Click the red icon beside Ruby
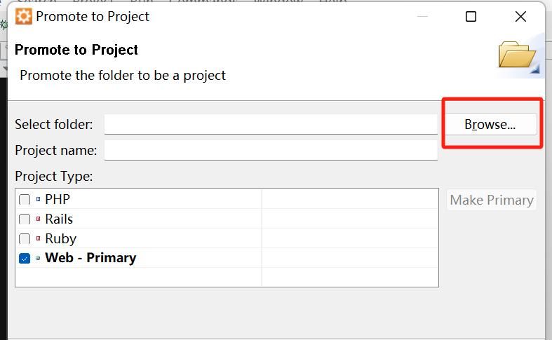Image resolution: width=552 pixels, height=340 pixels. (x=38, y=239)
